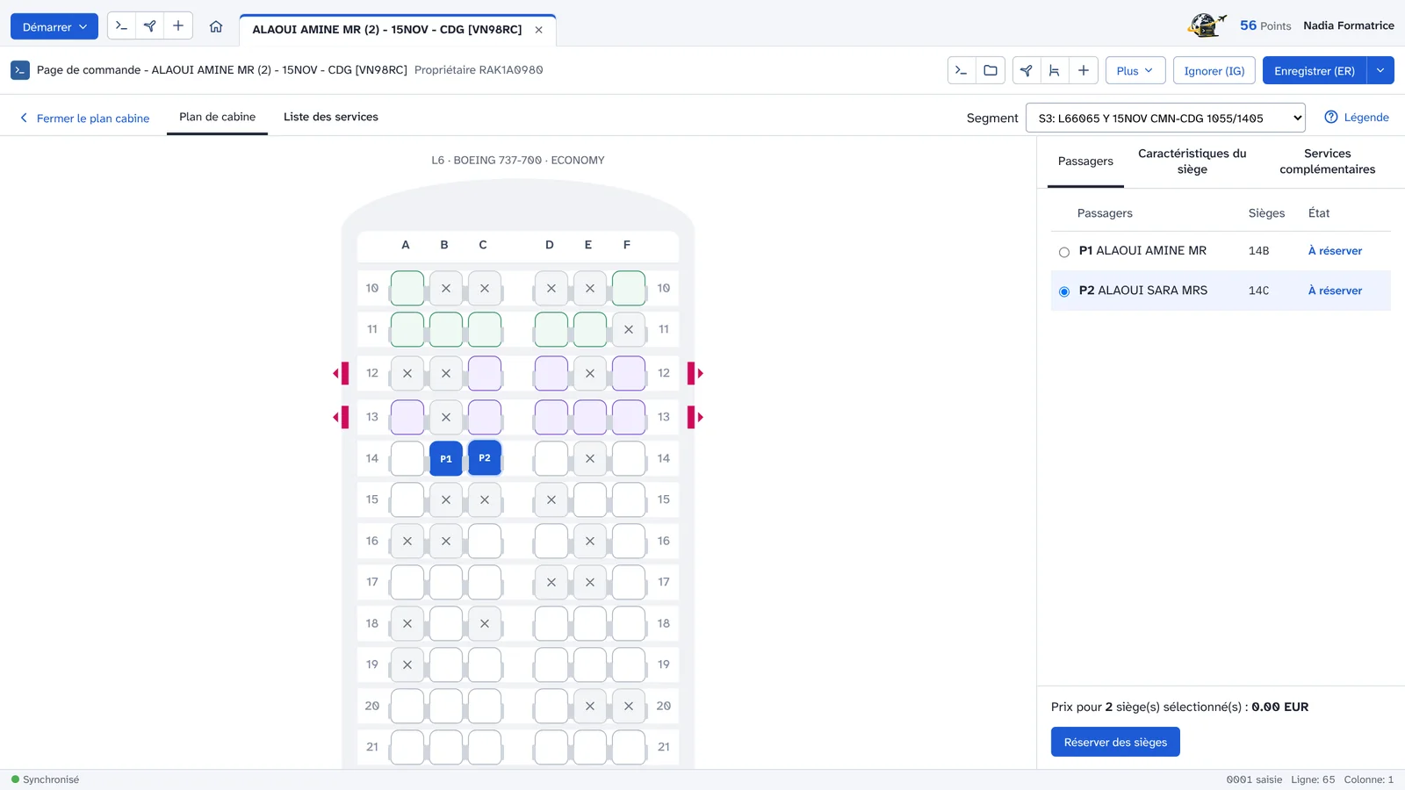Select purple seat 13D
The image size is (1405, 790).
click(x=551, y=417)
